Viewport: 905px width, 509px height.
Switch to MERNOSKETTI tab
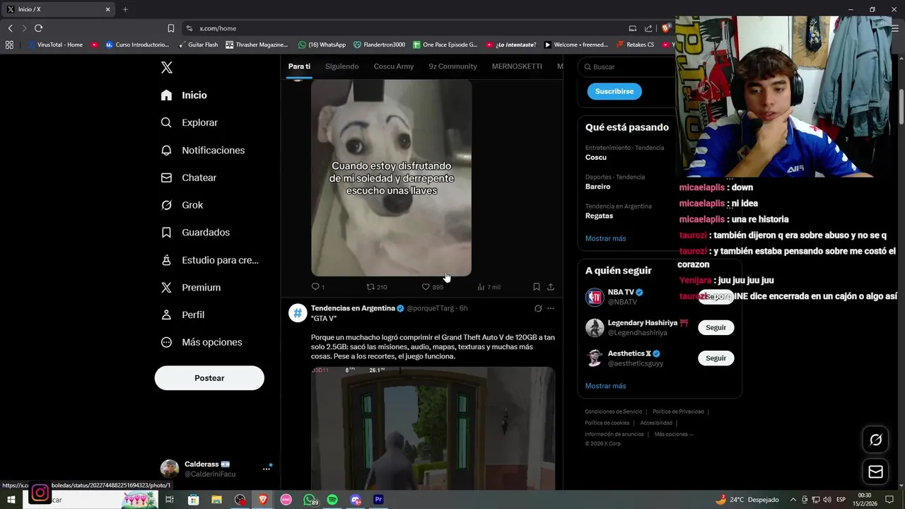[x=517, y=66]
